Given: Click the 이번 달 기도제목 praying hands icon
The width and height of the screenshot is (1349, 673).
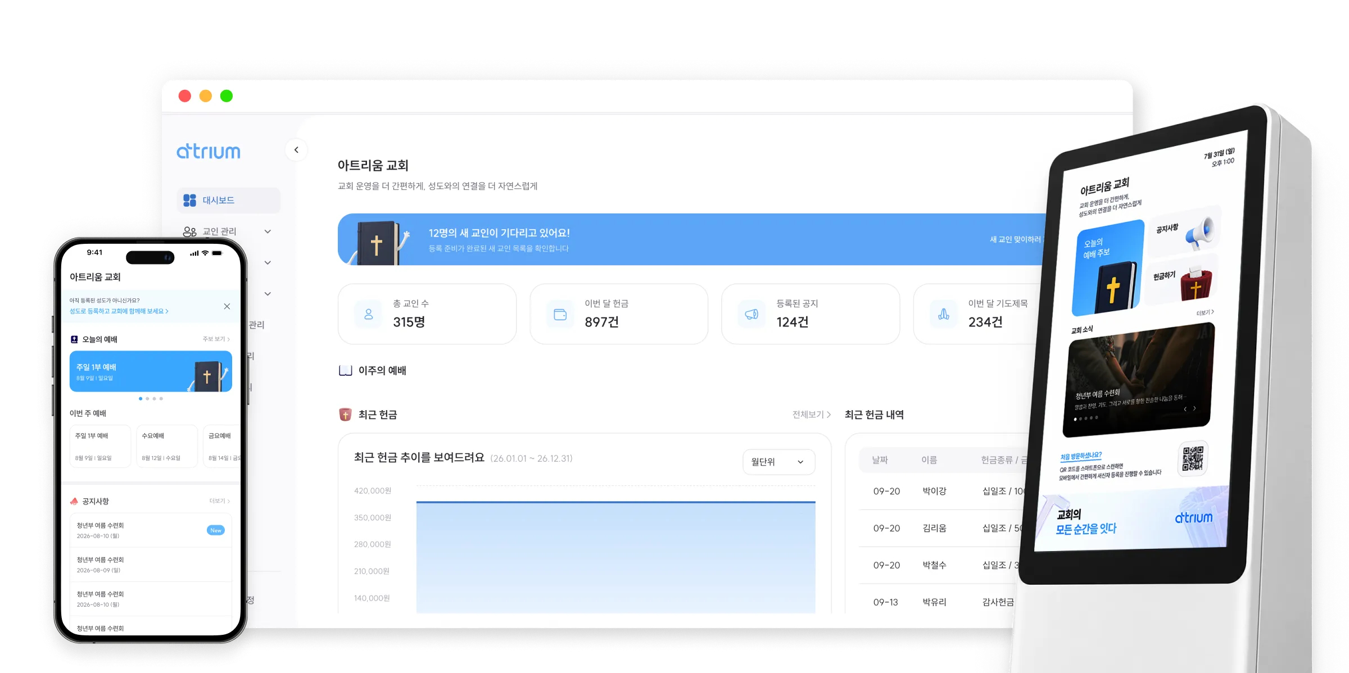Looking at the screenshot, I should tap(944, 314).
